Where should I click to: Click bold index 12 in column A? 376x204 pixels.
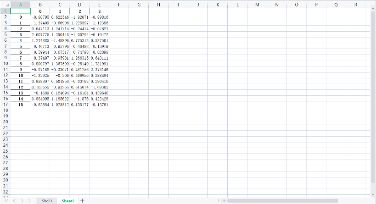click(21, 87)
